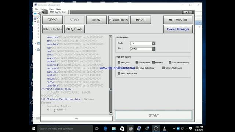Open Task View on the taskbar

coord(97,129)
